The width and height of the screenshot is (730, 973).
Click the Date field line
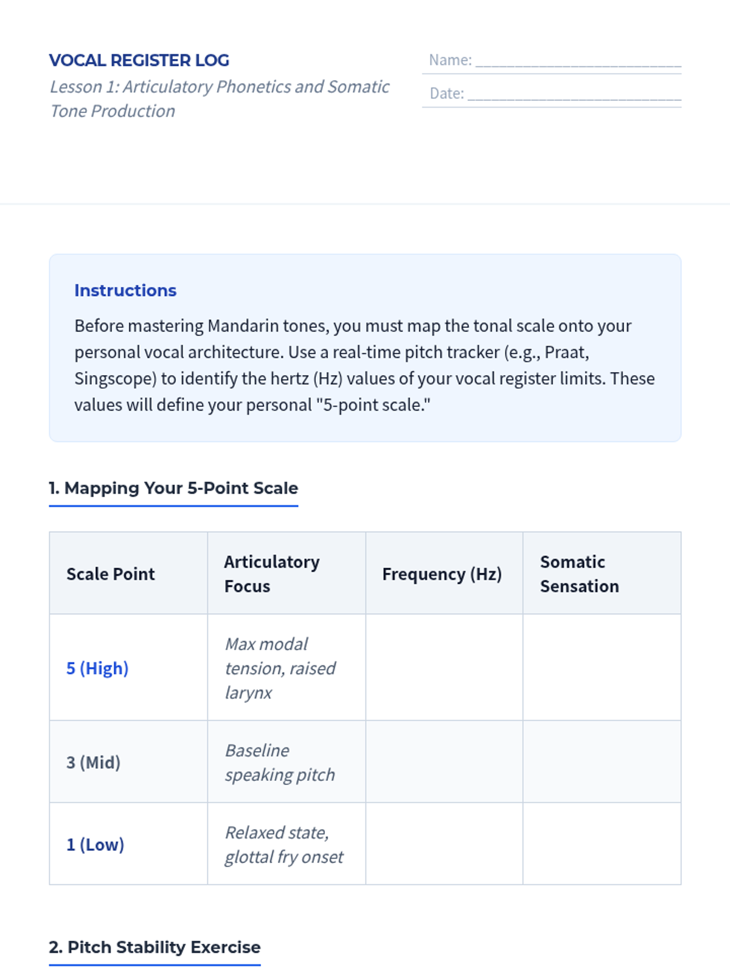574,94
